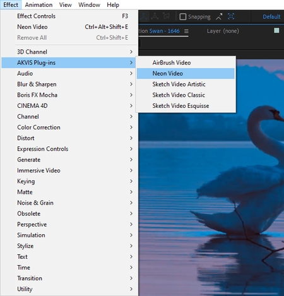Viewport: 284px width, 296px height.
Task: Expand the Stylize submenu arrow
Action: pyautogui.click(x=131, y=246)
